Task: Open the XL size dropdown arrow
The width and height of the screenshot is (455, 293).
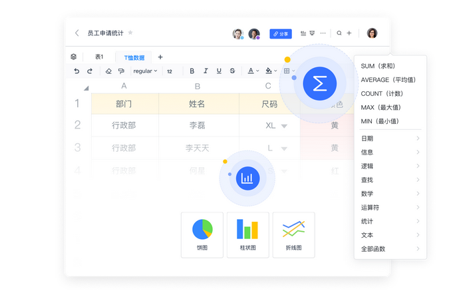Action: [284, 126]
